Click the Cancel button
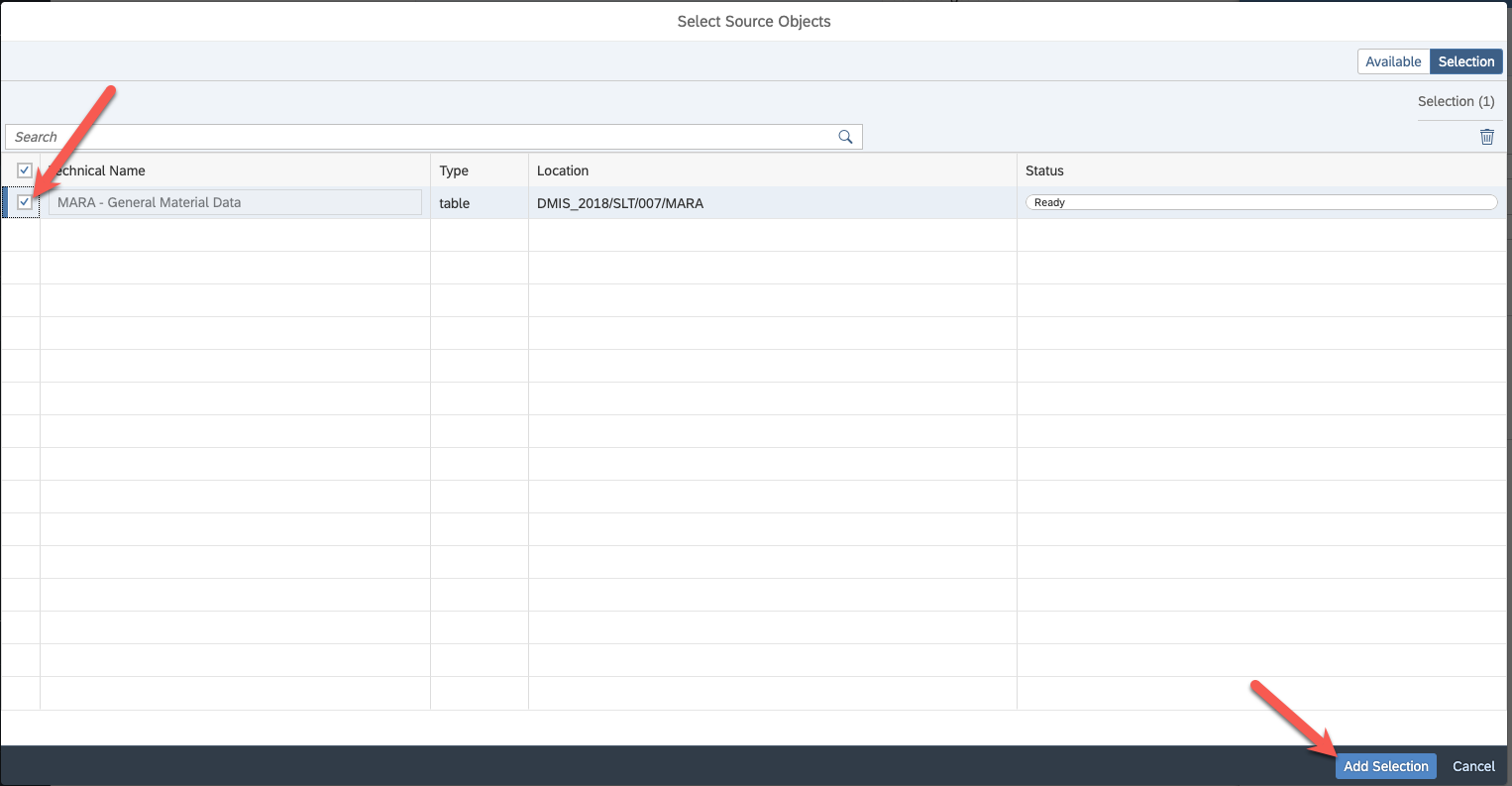Image resolution: width=1512 pixels, height=786 pixels. (x=1473, y=766)
